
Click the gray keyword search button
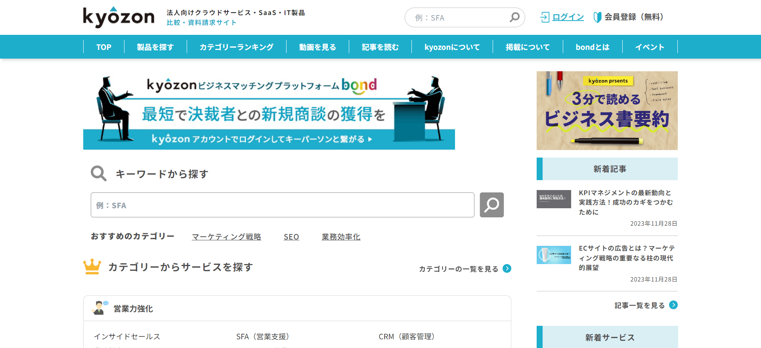pos(491,205)
